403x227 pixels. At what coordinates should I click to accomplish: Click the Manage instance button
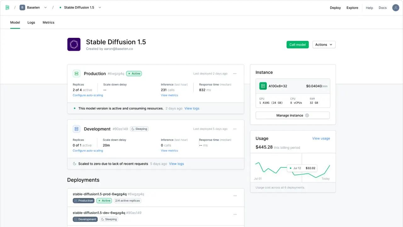292,115
